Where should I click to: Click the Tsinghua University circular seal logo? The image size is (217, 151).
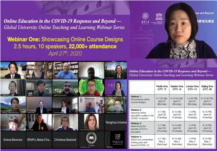coord(145,16)
